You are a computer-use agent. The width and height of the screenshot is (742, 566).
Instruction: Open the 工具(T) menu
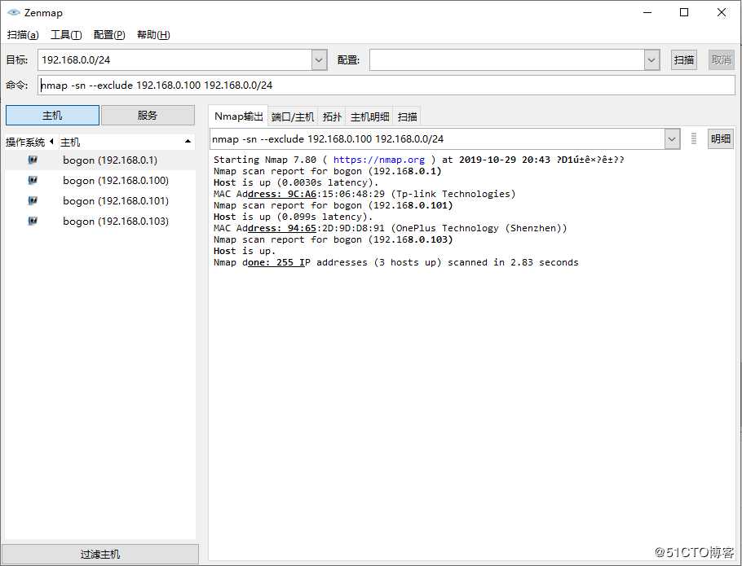coord(66,34)
